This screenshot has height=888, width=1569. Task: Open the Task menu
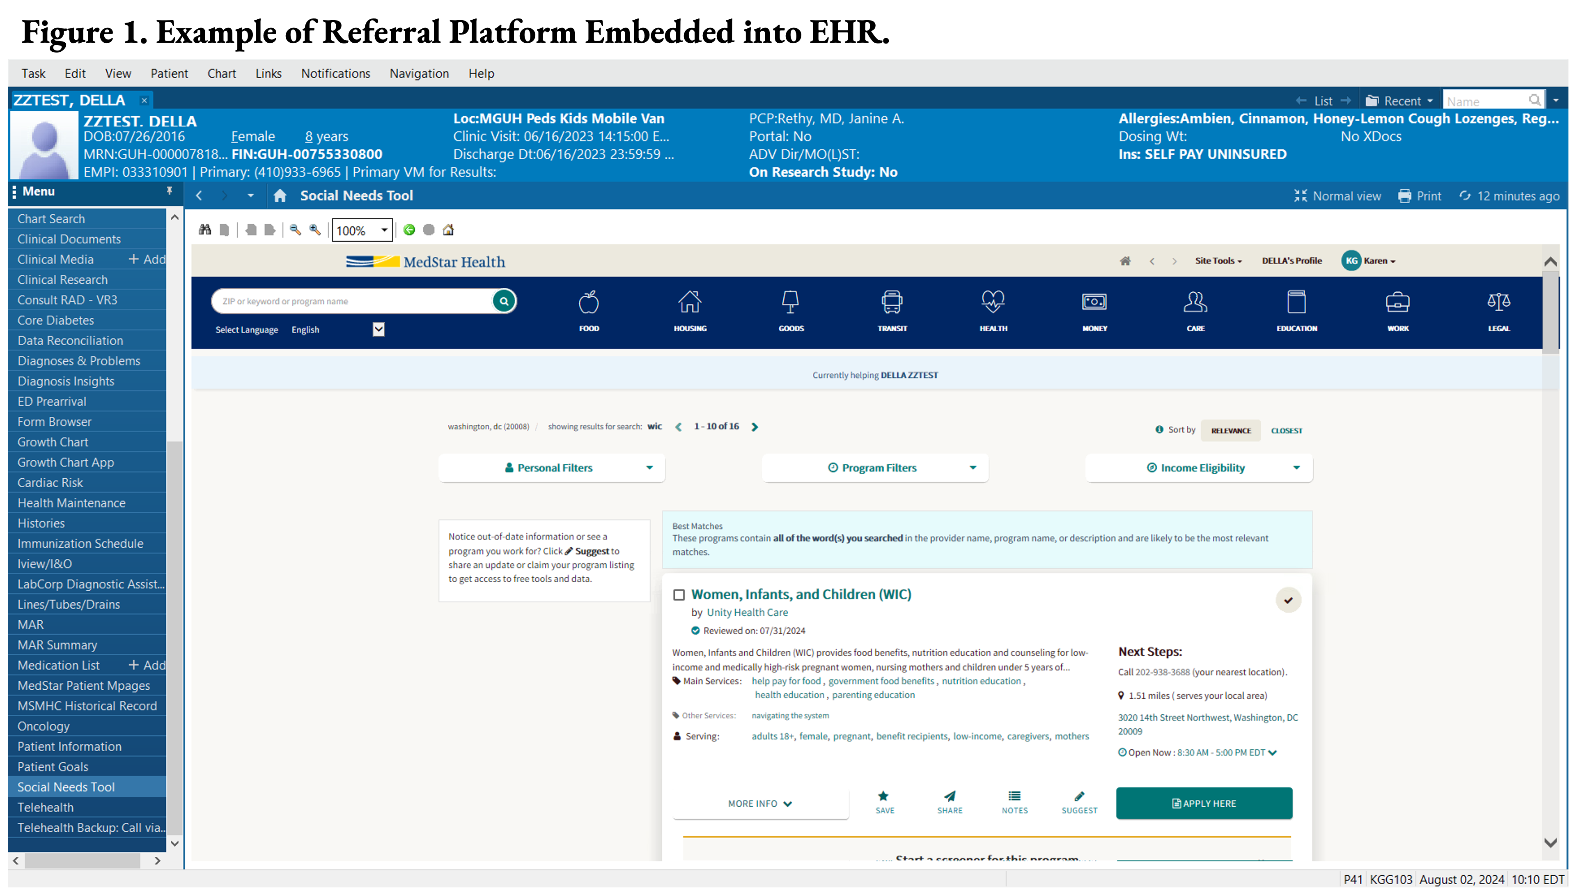[34, 73]
